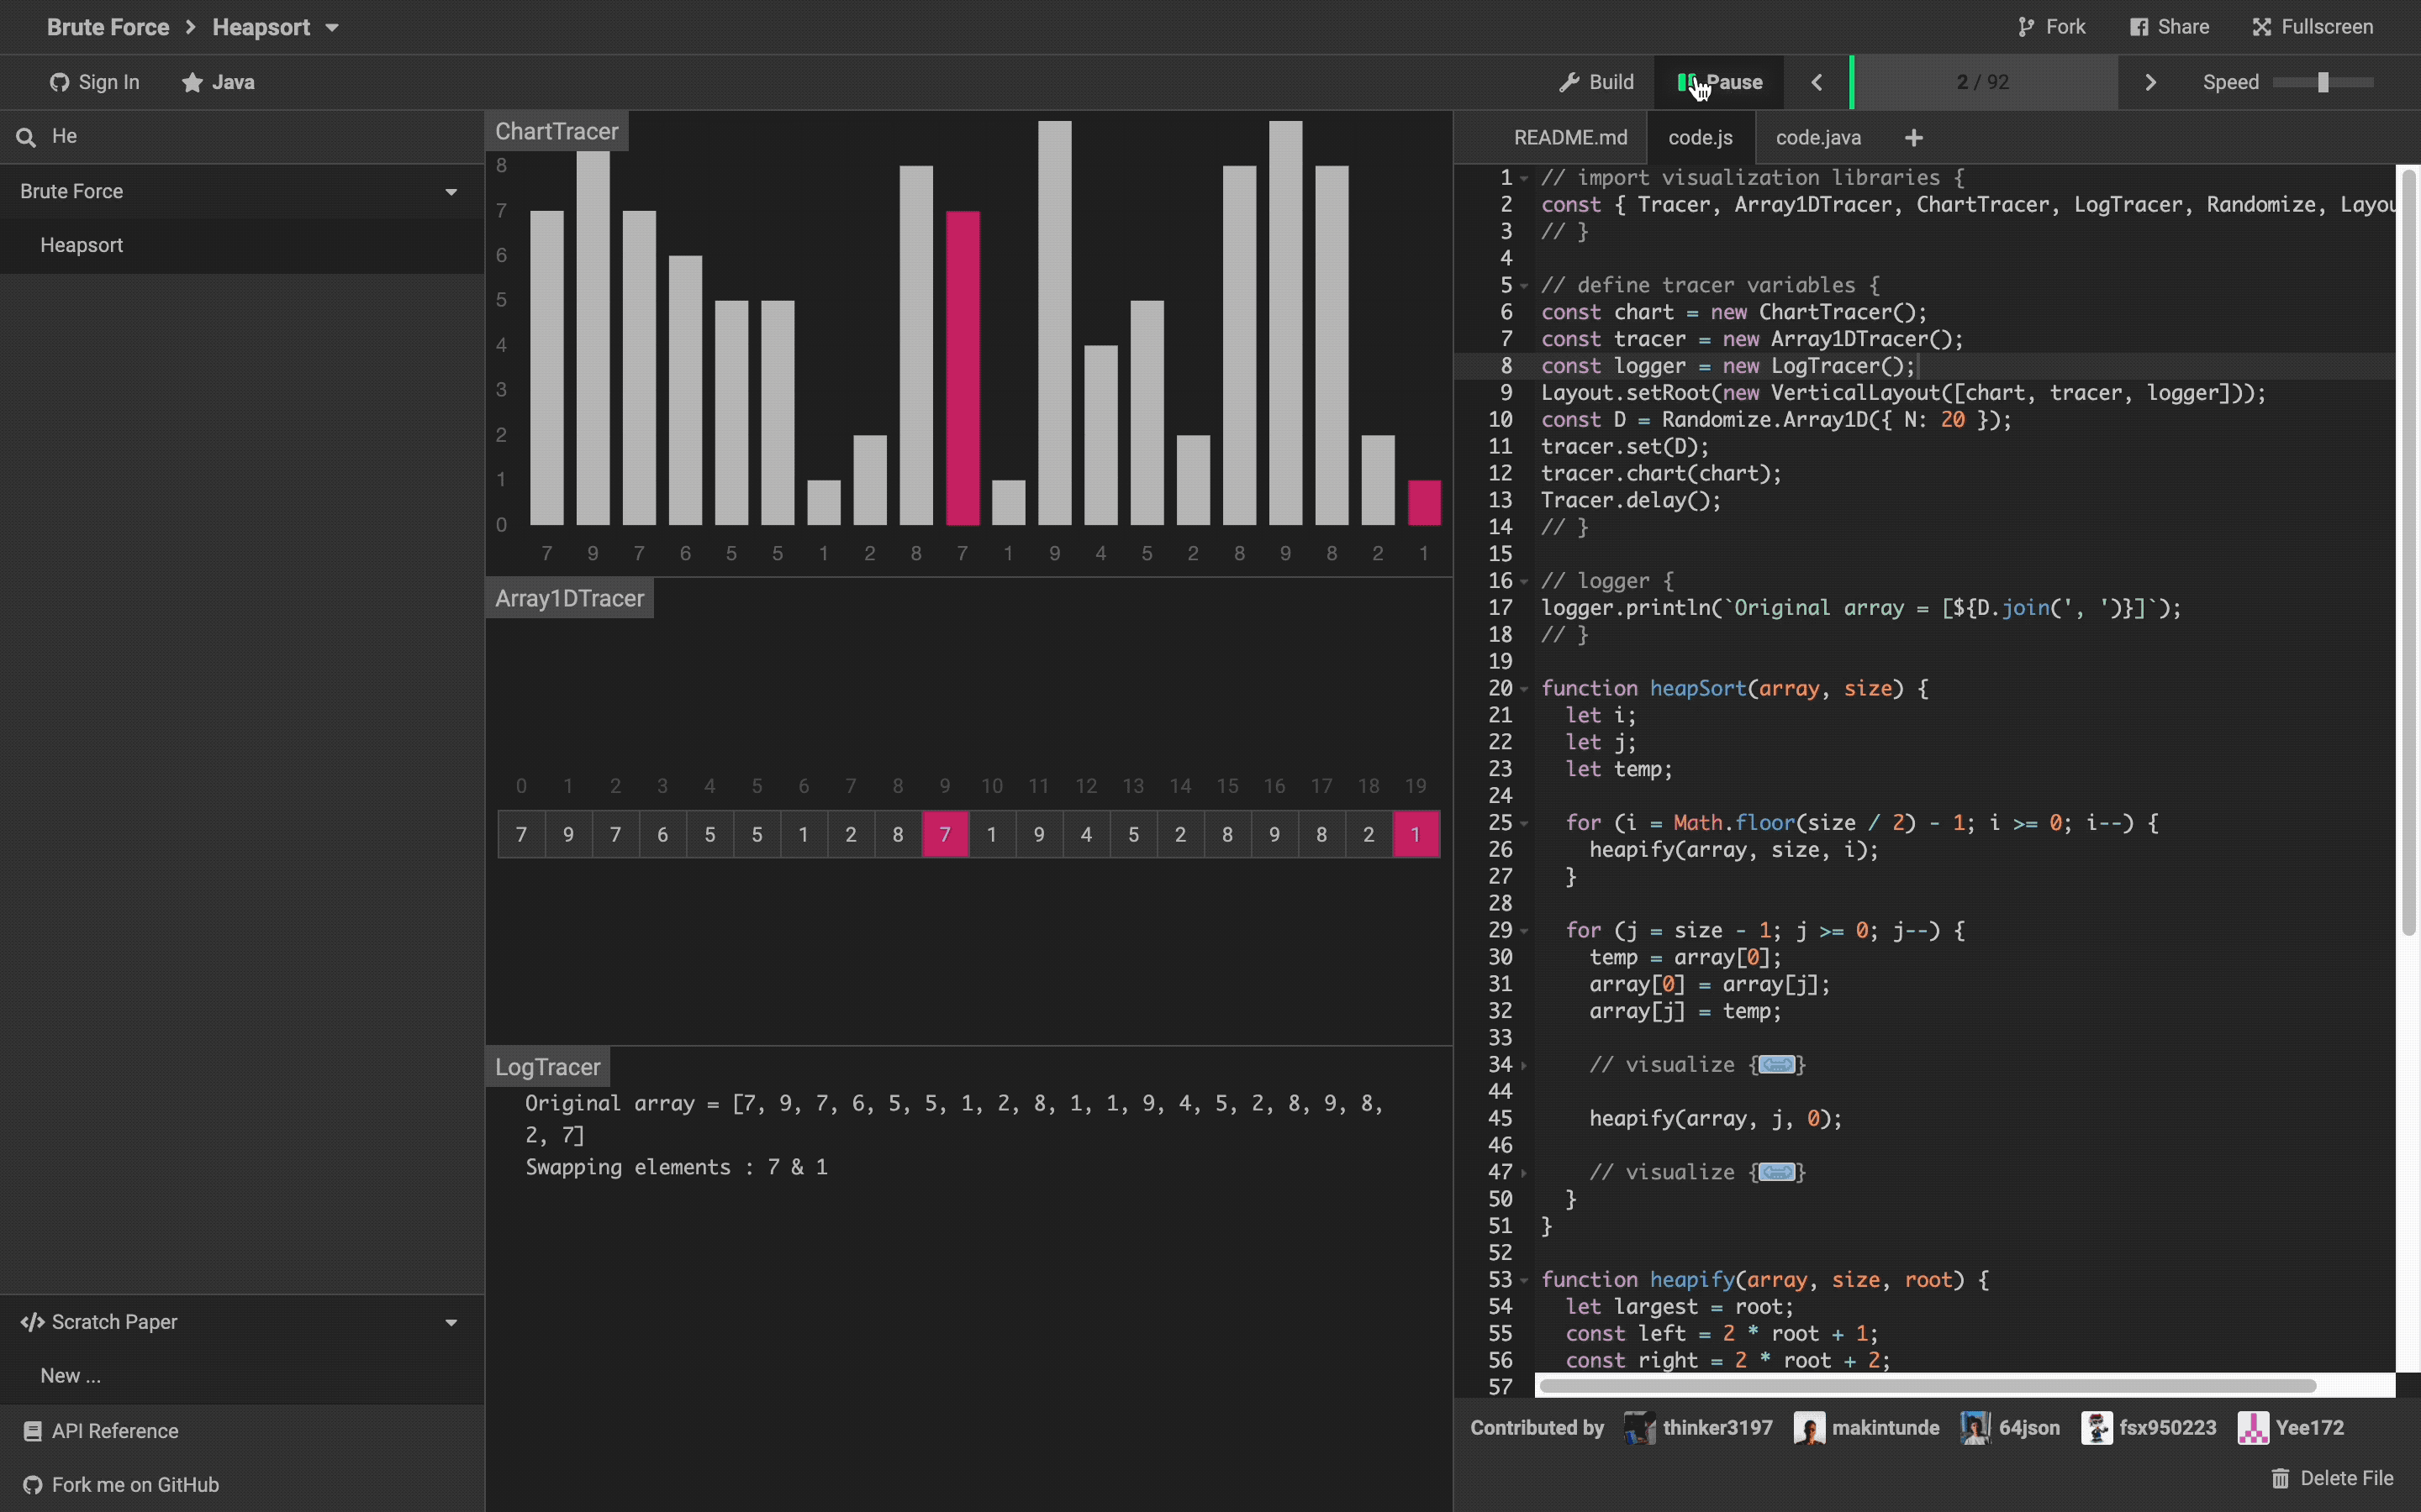The height and width of the screenshot is (1512, 2421).
Task: Click highlighted array cell at index 9
Action: click(944, 834)
